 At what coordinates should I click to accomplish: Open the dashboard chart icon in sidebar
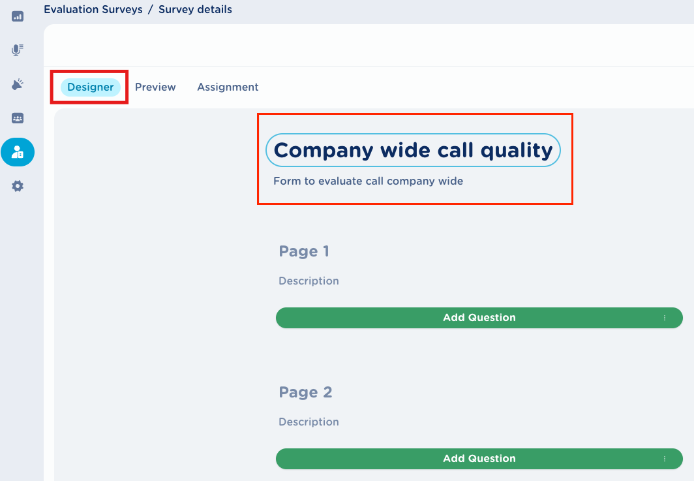[x=18, y=16]
